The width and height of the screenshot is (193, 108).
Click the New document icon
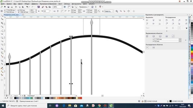tap(2, 7)
